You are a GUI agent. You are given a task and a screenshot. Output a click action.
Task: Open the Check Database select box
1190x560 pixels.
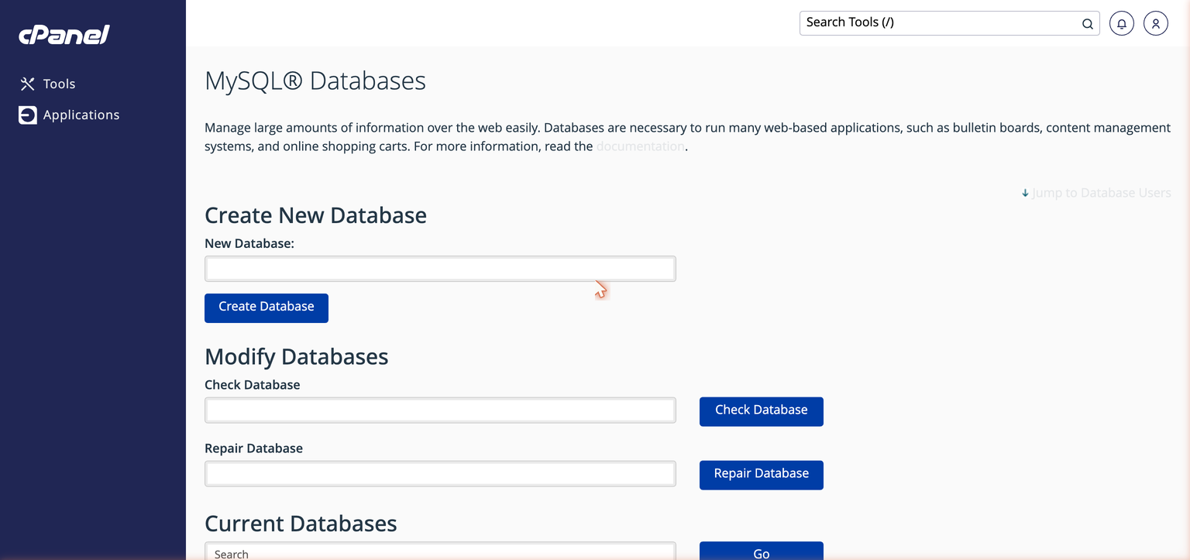point(440,410)
